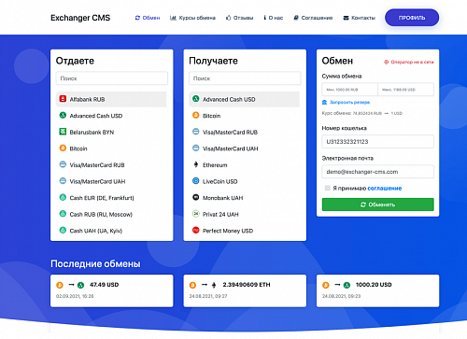The width and height of the screenshot is (467, 339).
Task: Click the operator offline status icon
Action: click(387, 62)
